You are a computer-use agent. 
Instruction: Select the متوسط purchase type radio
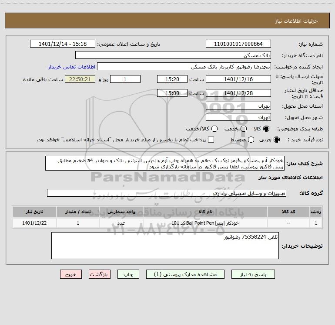pos(251,140)
